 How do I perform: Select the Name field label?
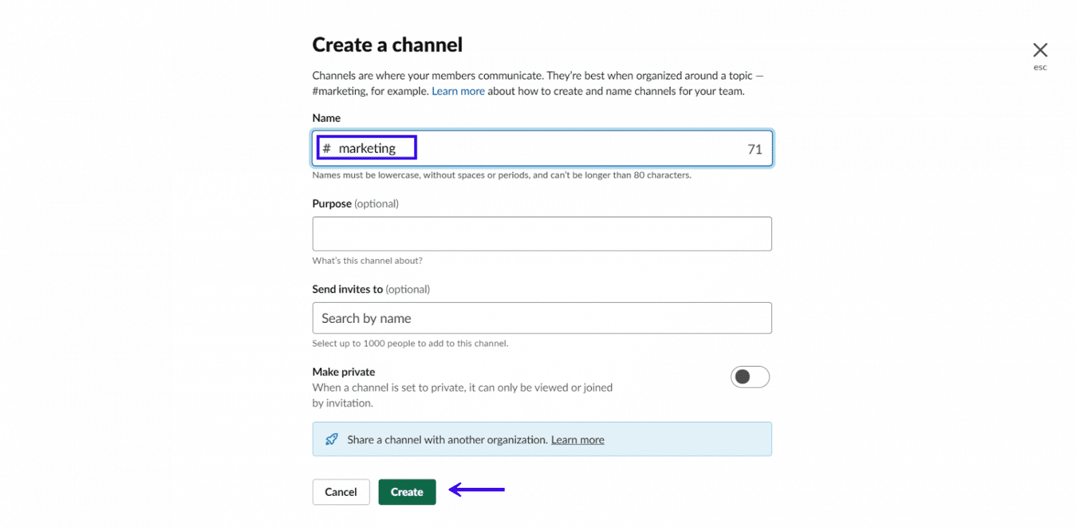pyautogui.click(x=326, y=118)
